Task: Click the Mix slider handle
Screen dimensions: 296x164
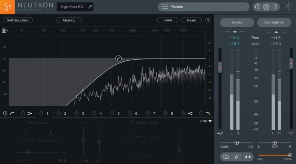Action: 290,155
